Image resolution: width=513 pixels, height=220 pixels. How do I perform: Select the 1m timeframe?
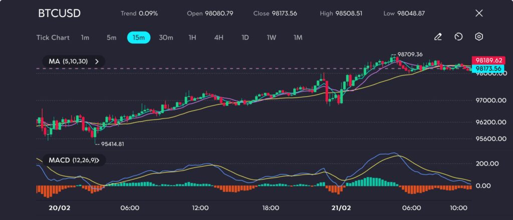point(85,37)
